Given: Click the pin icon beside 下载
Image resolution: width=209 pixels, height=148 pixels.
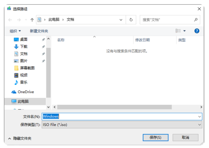Looking at the screenshot, I should [x=43, y=47].
